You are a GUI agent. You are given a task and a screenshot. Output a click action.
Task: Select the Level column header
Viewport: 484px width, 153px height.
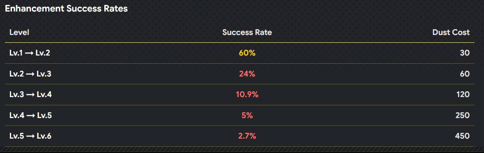point(19,32)
